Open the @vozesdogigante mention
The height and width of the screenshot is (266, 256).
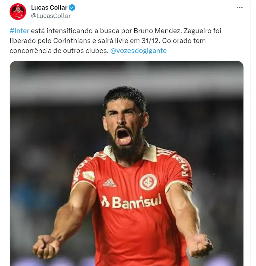pyautogui.click(x=139, y=51)
